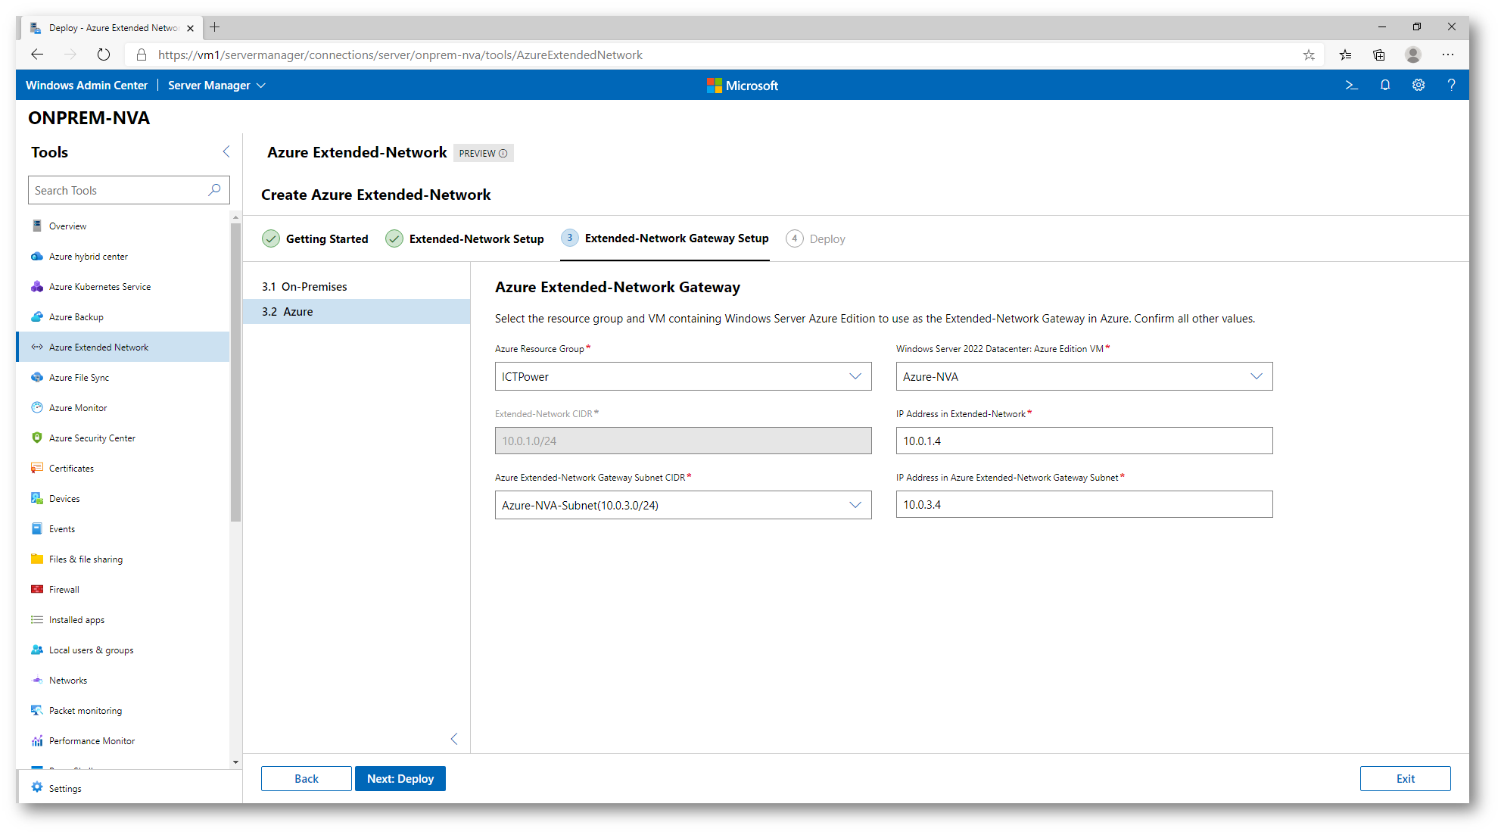Open a new browser tab
This screenshot has width=1501, height=835.
click(x=215, y=27)
